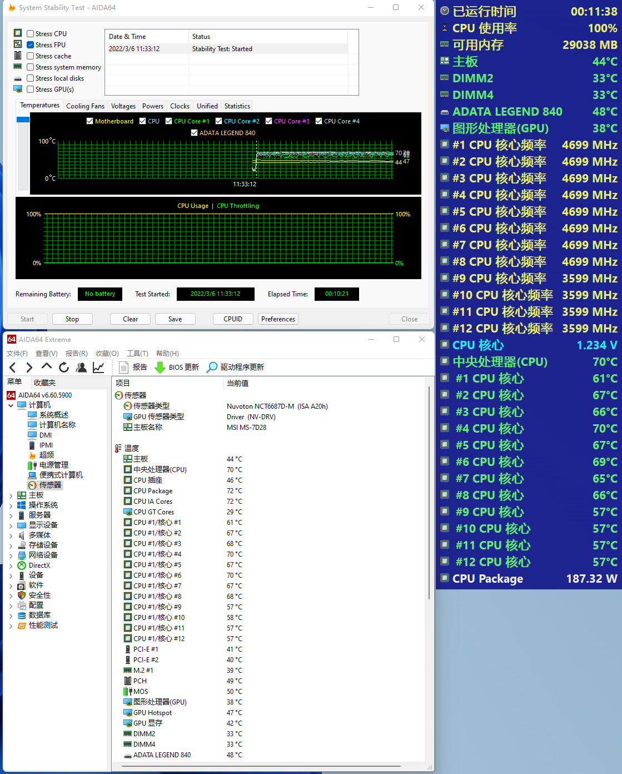
Task: Click the Refresh icon in AIDA64 toolbar
Action: pos(64,368)
